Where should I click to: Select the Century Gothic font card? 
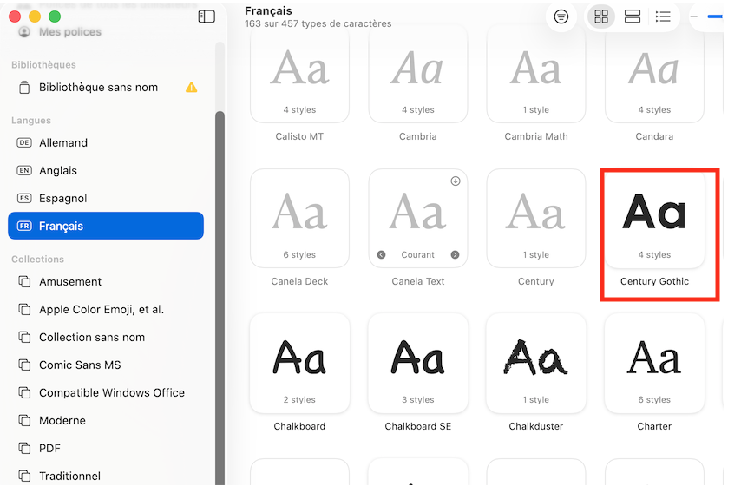pyautogui.click(x=654, y=219)
